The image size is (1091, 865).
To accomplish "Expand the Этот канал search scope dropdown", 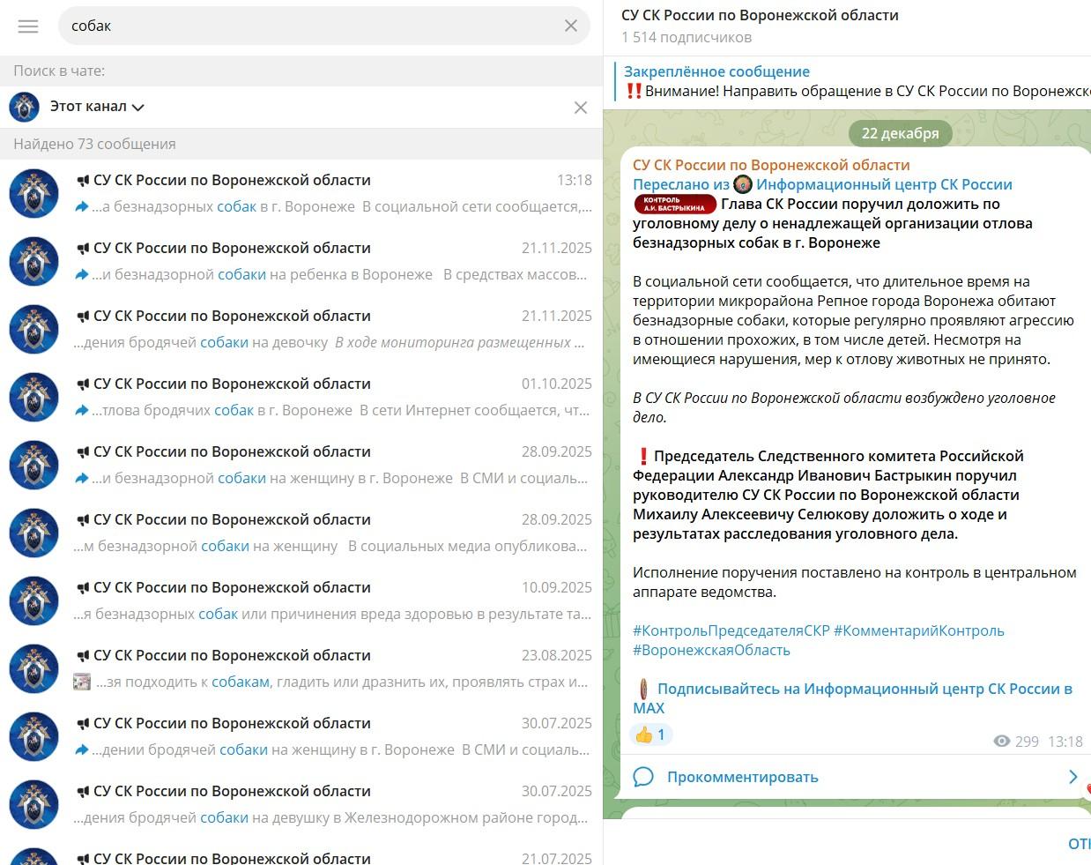I will [x=97, y=107].
